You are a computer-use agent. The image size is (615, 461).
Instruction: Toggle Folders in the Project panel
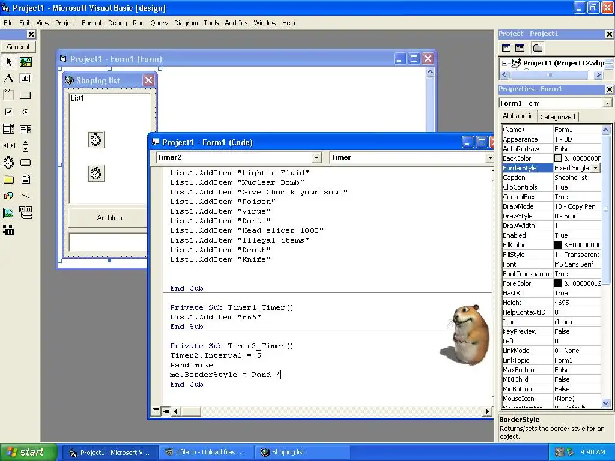point(538,48)
